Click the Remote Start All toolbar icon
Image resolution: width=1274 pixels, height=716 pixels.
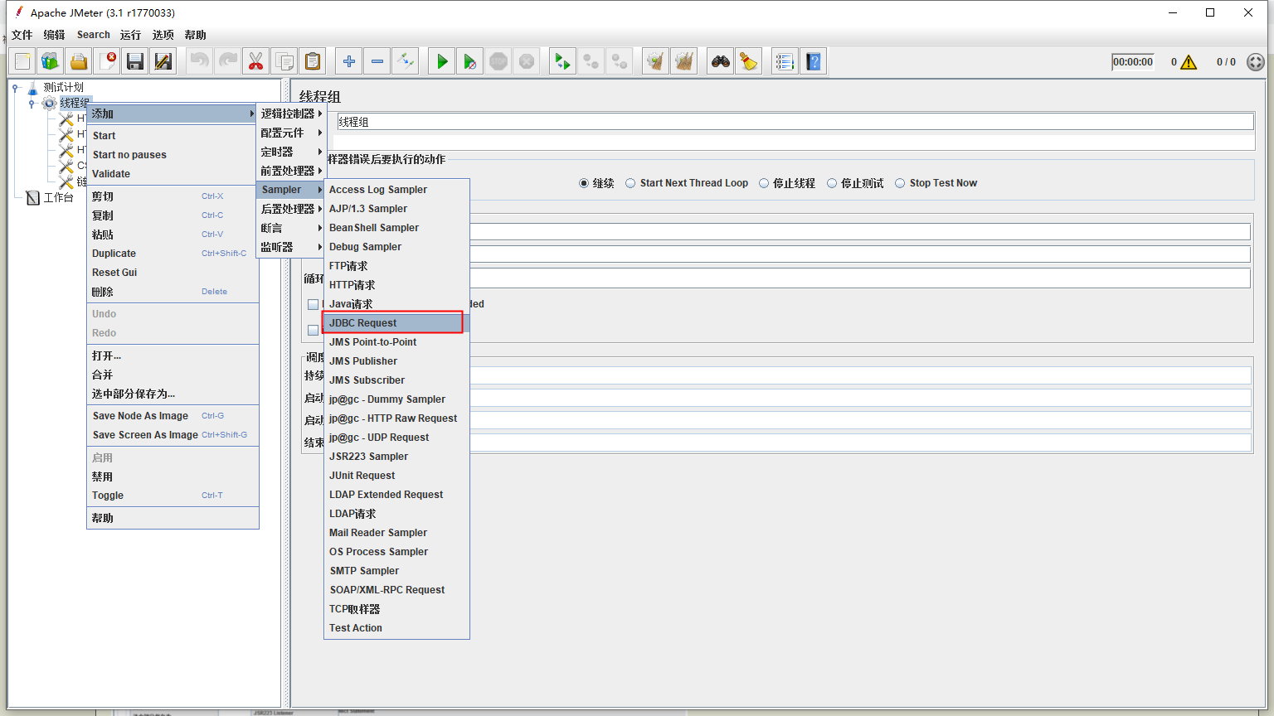pyautogui.click(x=563, y=61)
